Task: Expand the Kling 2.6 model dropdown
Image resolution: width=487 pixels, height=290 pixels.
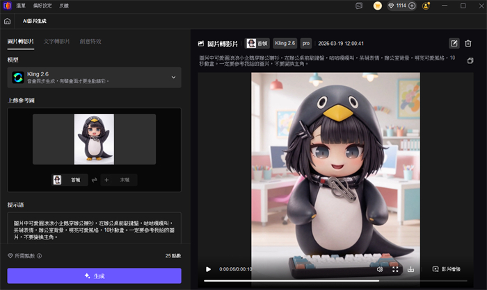Action: (173, 78)
